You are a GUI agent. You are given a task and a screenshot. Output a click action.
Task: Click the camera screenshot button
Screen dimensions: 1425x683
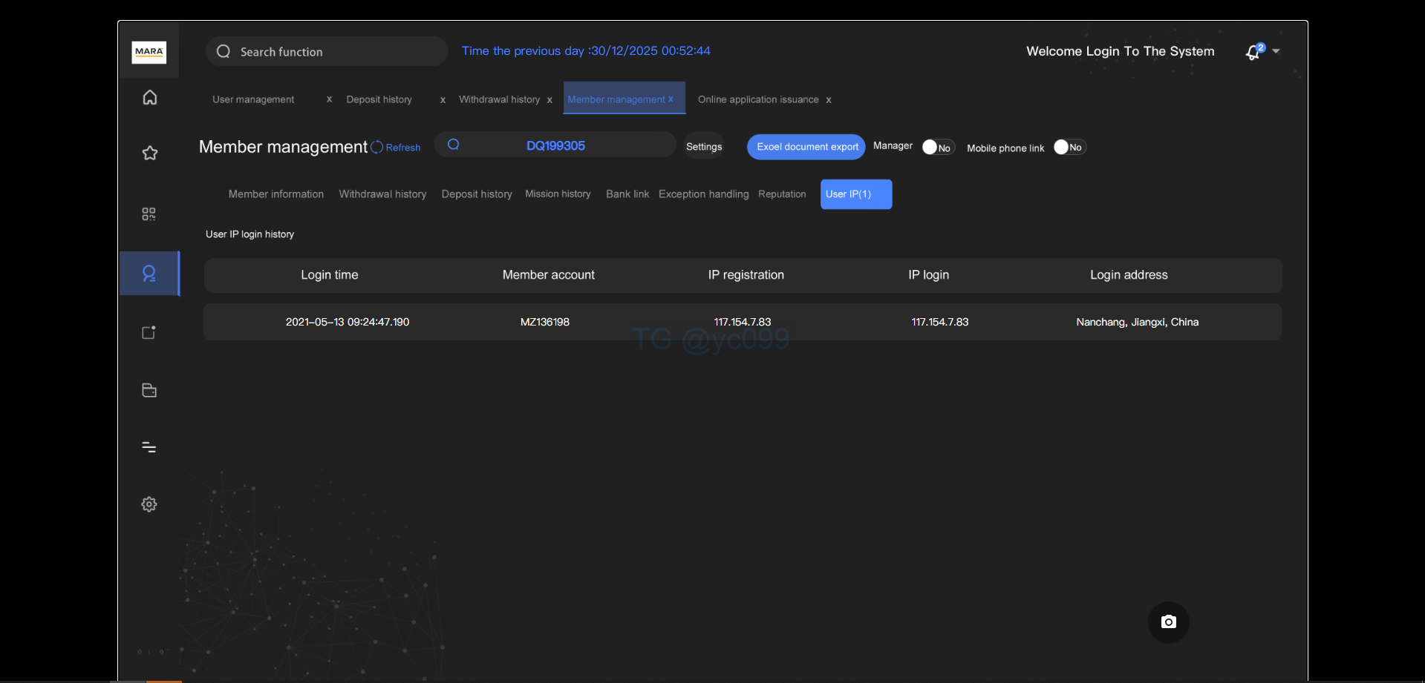point(1168,622)
